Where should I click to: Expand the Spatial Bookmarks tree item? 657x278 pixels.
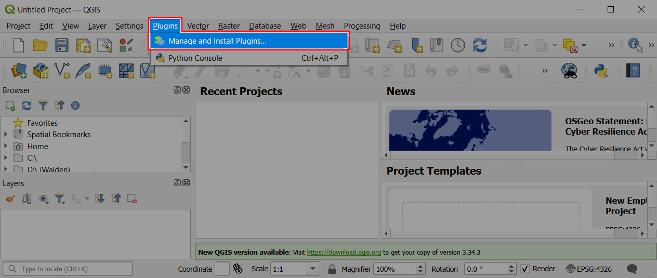point(6,135)
